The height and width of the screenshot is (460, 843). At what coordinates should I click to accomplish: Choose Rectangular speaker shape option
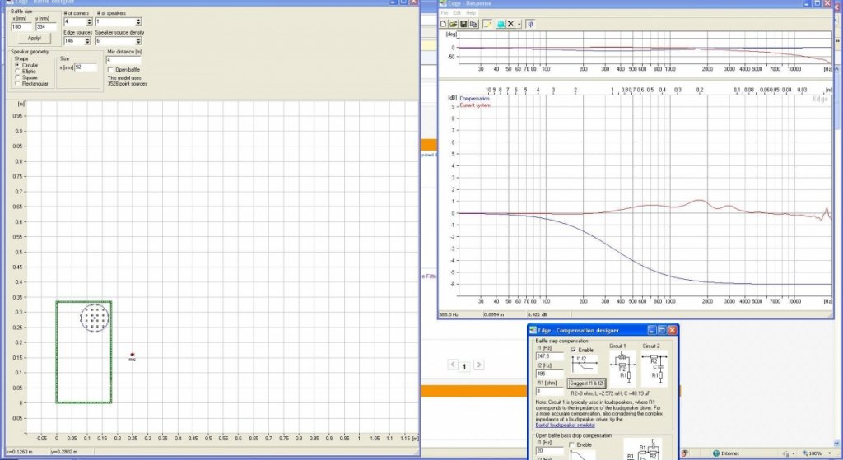(17, 83)
